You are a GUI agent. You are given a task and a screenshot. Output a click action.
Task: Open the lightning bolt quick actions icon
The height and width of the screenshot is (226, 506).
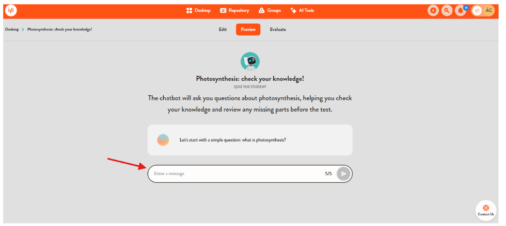[x=434, y=10]
